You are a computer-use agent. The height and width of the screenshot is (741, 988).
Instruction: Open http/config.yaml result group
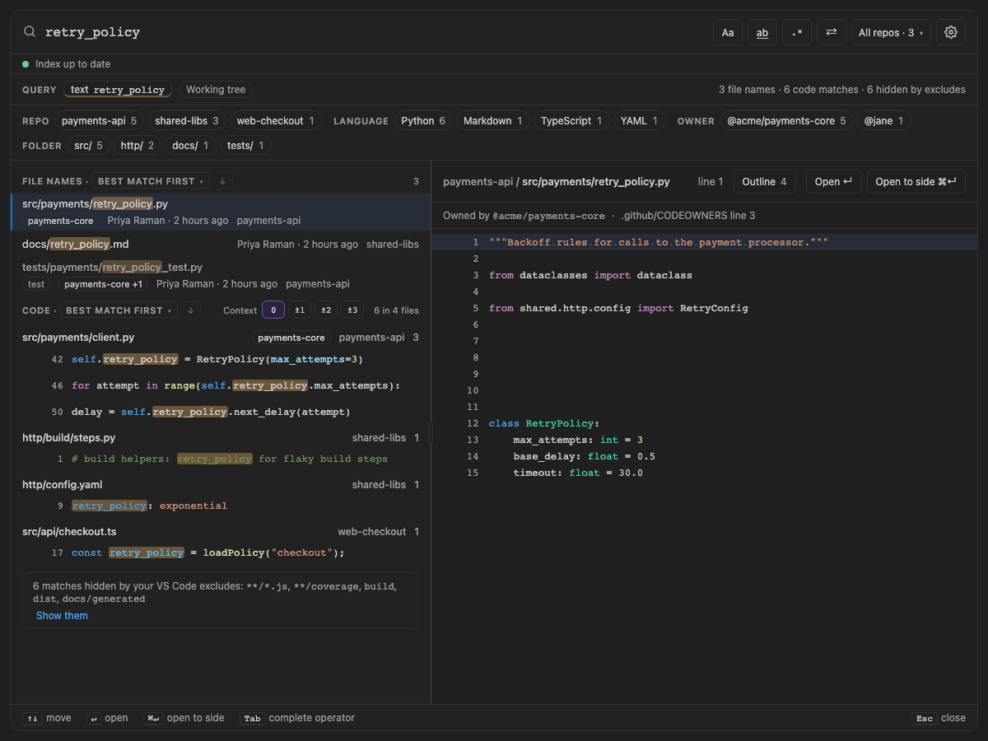pos(221,485)
